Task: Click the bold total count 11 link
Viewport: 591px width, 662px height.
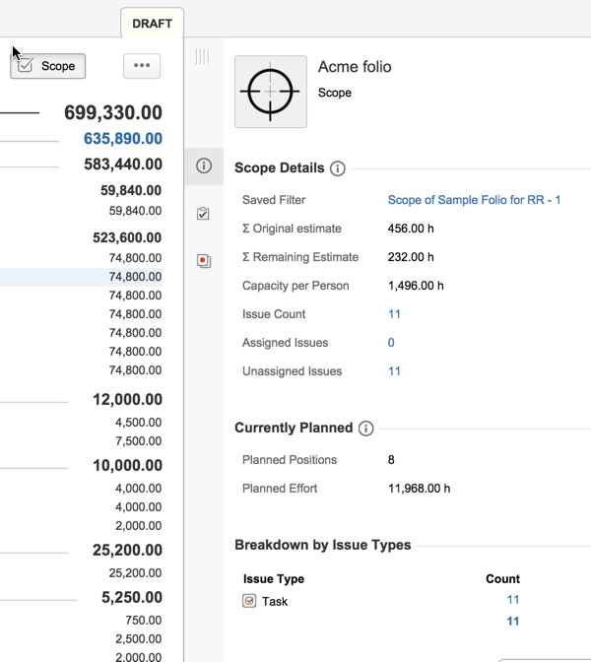Action: [512, 622]
